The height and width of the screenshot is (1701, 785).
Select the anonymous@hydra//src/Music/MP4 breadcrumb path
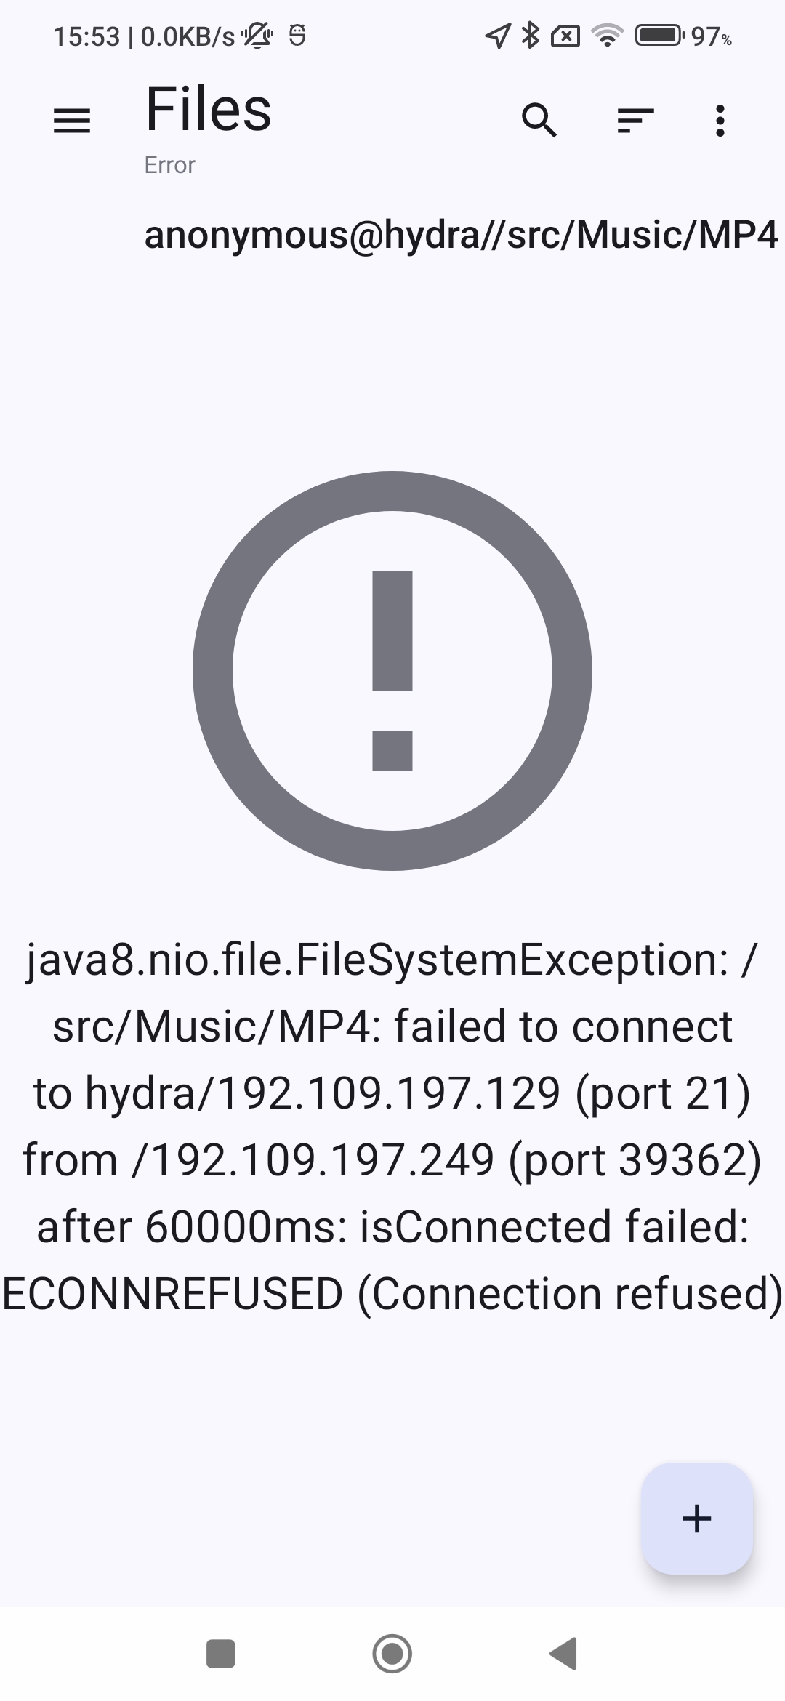(461, 235)
